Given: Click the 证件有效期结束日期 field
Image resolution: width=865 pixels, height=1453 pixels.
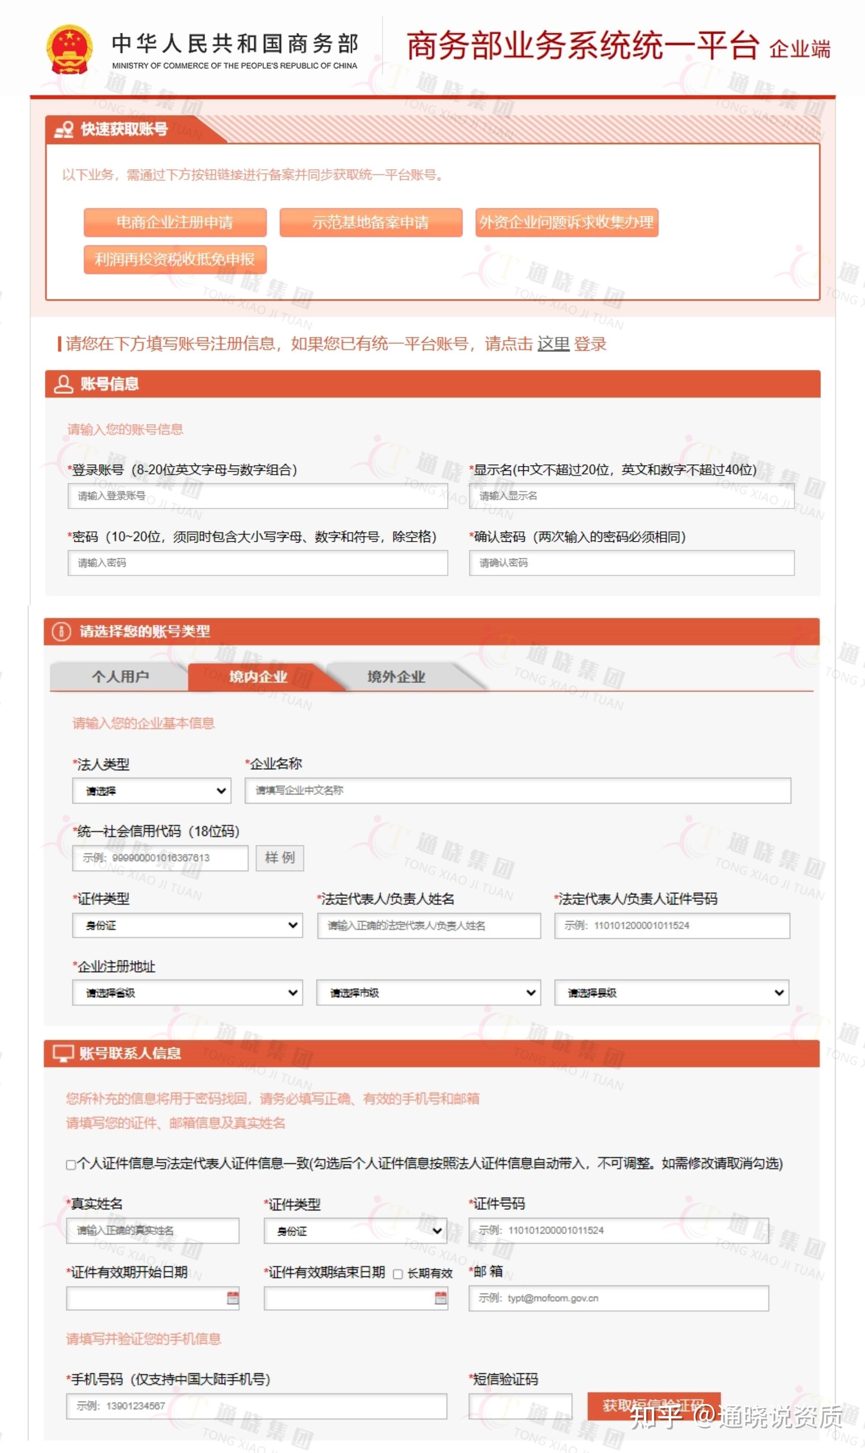Looking at the screenshot, I should click(356, 1298).
